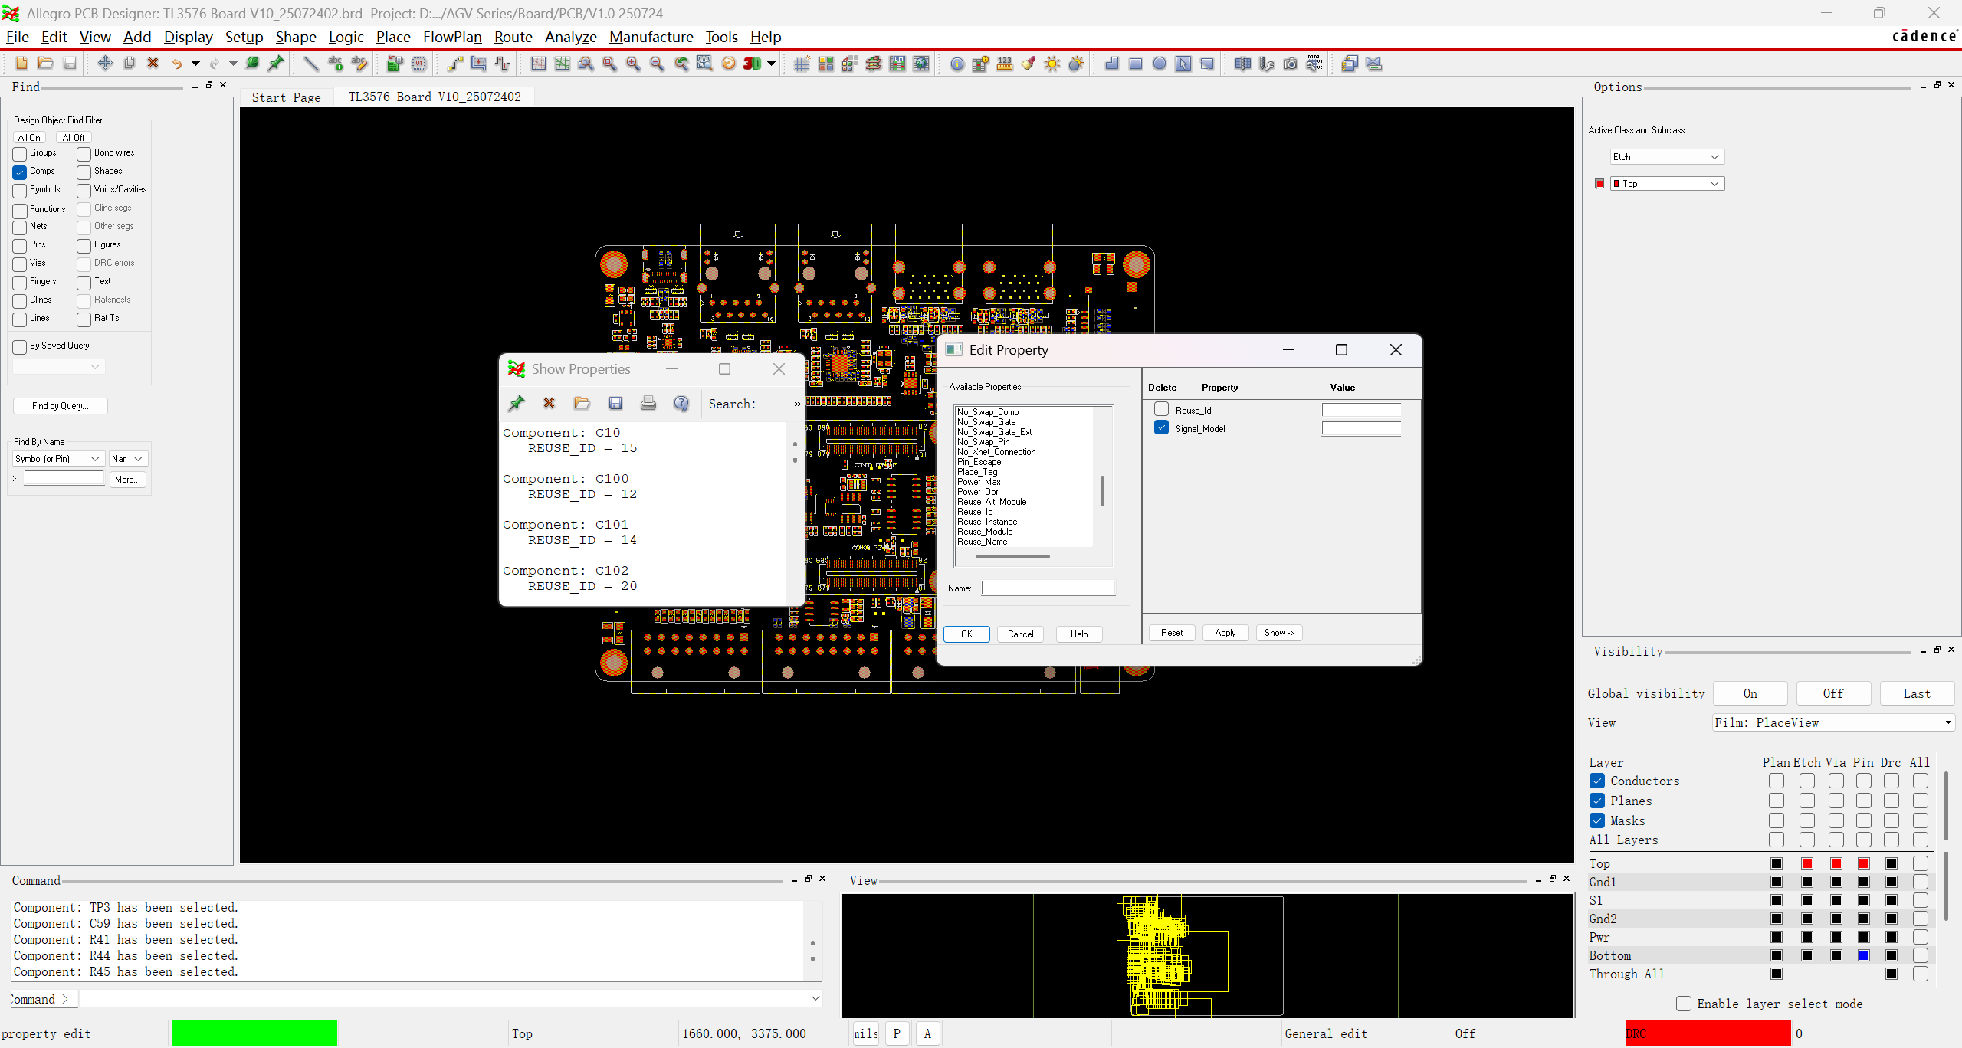Toggle the grid display icon
The height and width of the screenshot is (1048, 1962).
tap(802, 64)
